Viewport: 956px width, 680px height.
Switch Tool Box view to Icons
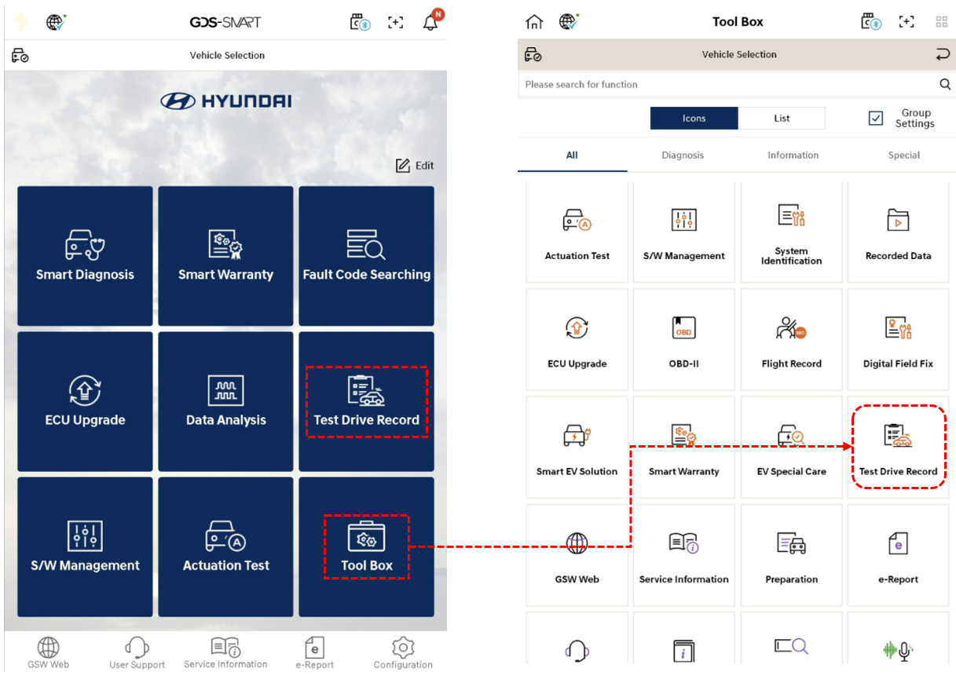click(x=694, y=119)
